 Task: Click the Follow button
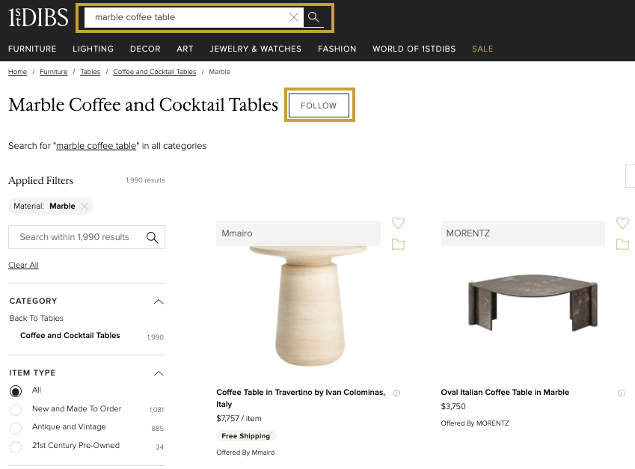click(x=319, y=105)
